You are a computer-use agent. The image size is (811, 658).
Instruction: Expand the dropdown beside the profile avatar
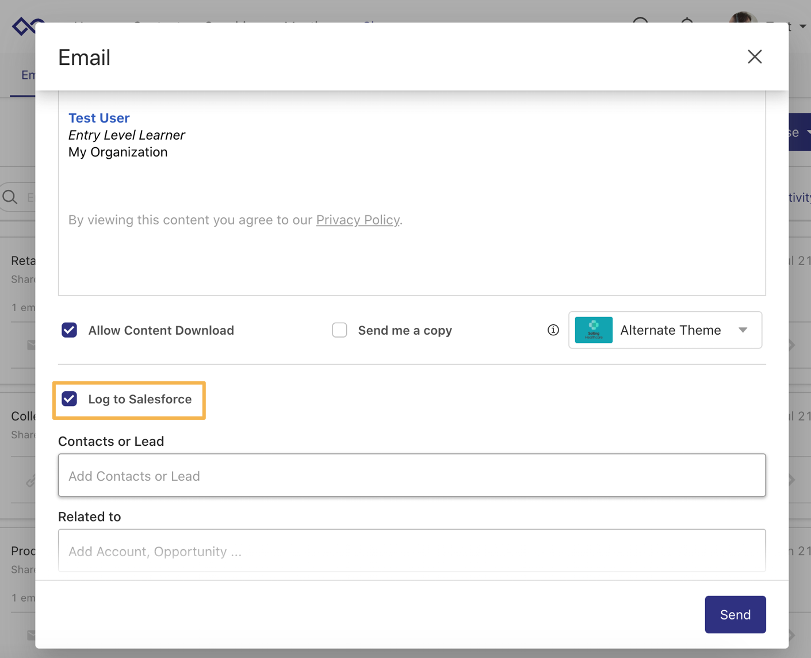[x=802, y=26]
